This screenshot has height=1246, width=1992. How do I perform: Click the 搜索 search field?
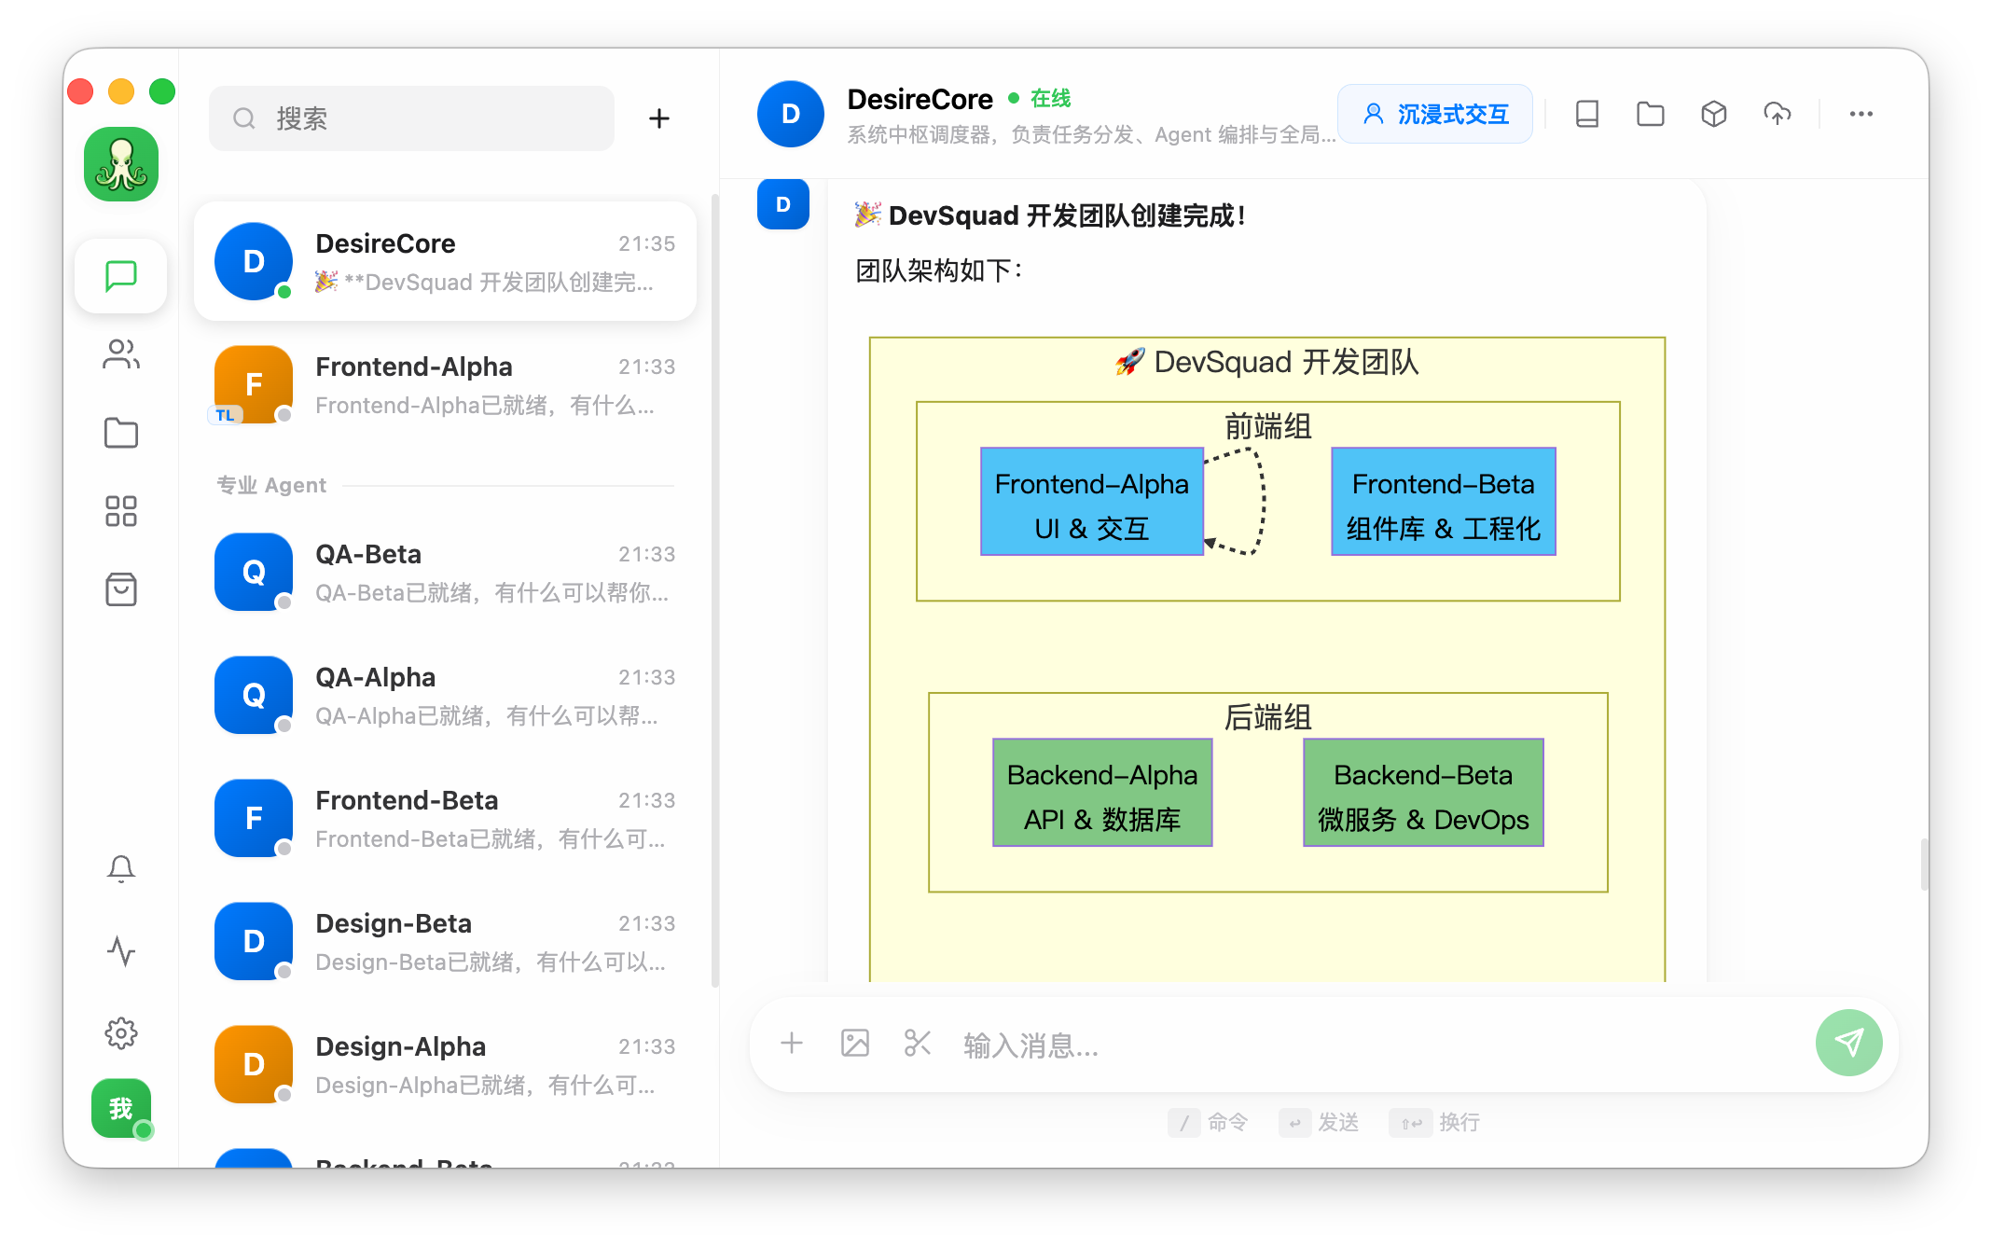coord(412,118)
